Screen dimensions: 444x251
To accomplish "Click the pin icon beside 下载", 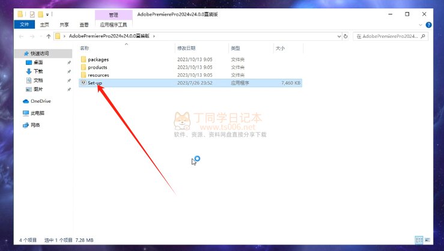I will point(69,71).
